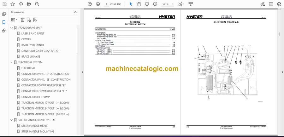Click the document vertical scrollbar thumb
Image resolution: width=284 pixels, height=137 pixels.
pos(279,34)
